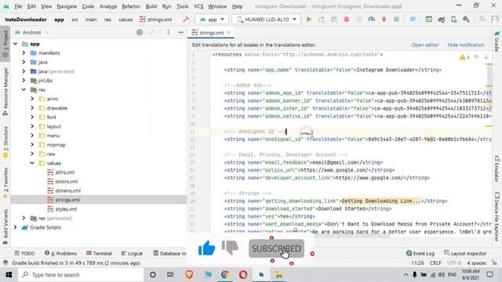Open the TODO tool window
Screen dimensions: 502x282
coord(24,253)
